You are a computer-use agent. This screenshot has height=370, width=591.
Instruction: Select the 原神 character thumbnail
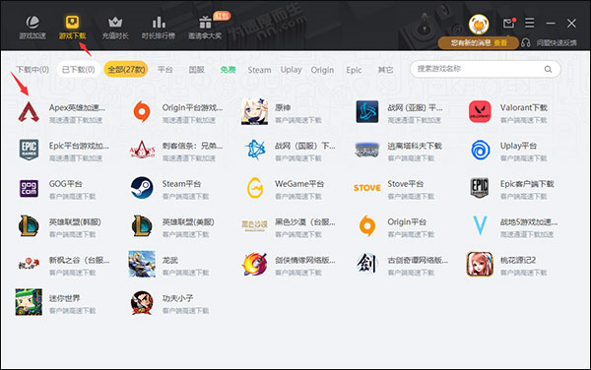(x=255, y=112)
